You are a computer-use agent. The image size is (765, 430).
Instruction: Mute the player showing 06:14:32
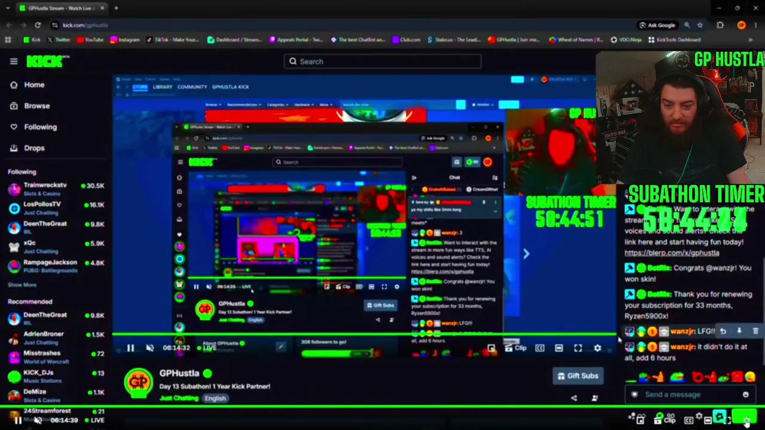[150, 348]
